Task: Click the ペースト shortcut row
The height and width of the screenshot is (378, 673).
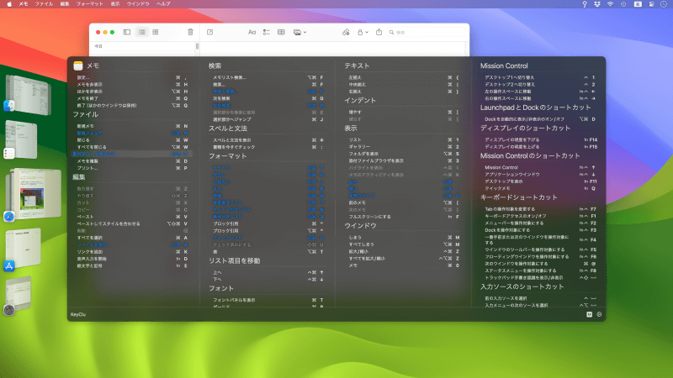Action: [132, 217]
